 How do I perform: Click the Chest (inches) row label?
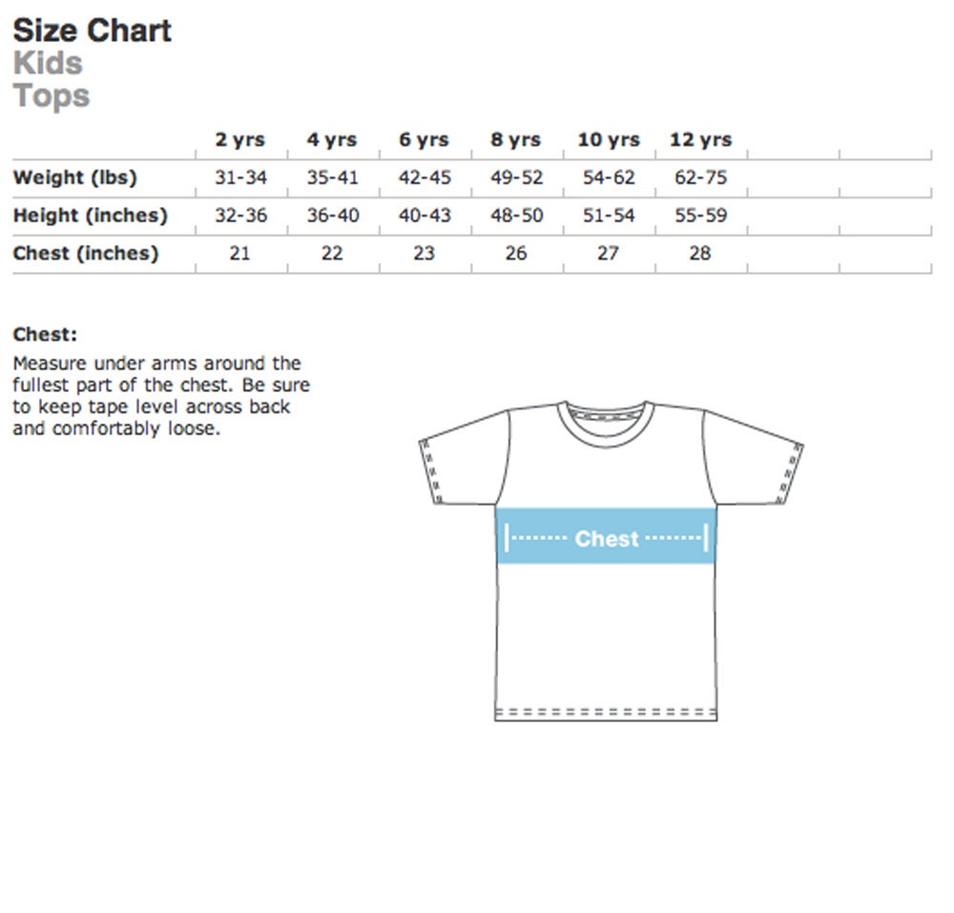86,253
